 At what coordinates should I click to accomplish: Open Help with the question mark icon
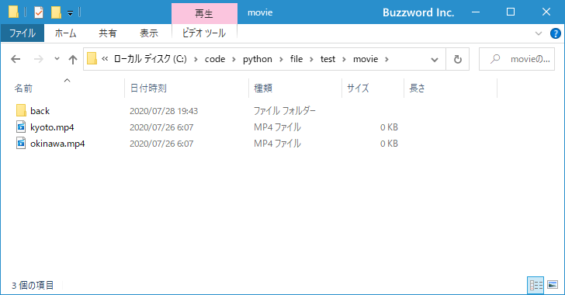point(555,33)
